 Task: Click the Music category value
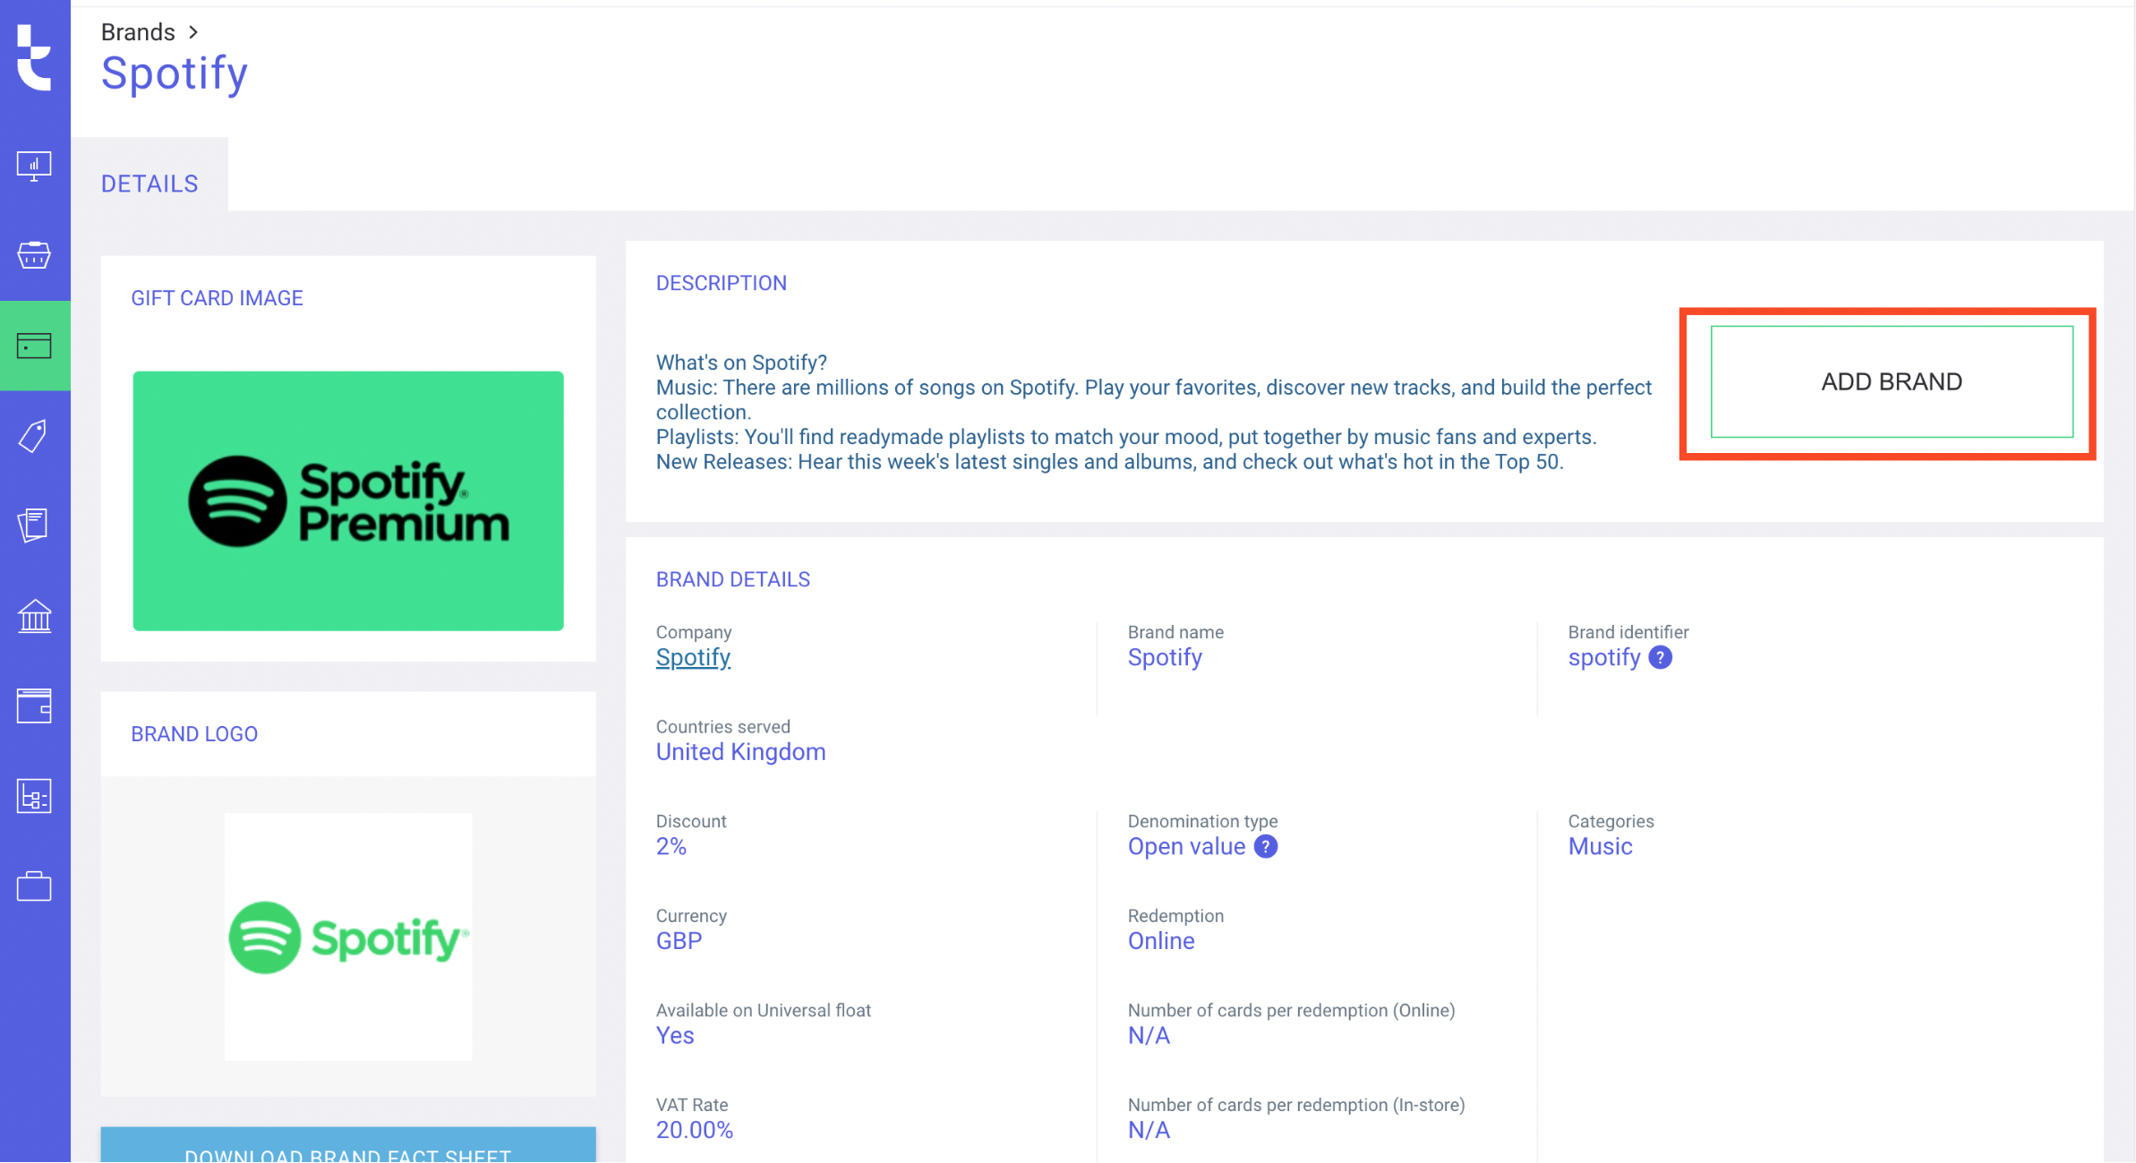(1600, 847)
